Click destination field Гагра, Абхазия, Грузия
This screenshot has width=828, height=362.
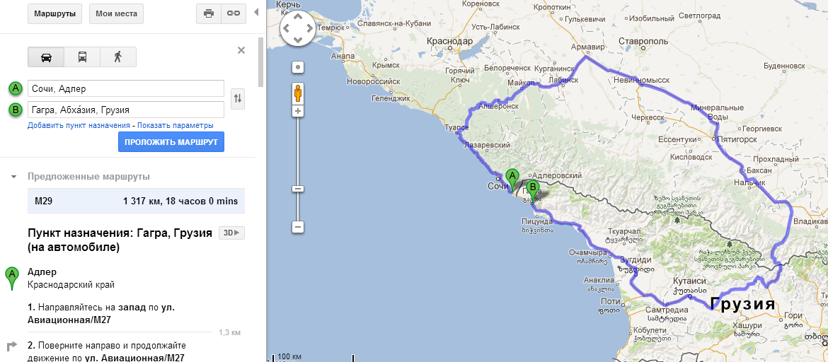point(126,110)
